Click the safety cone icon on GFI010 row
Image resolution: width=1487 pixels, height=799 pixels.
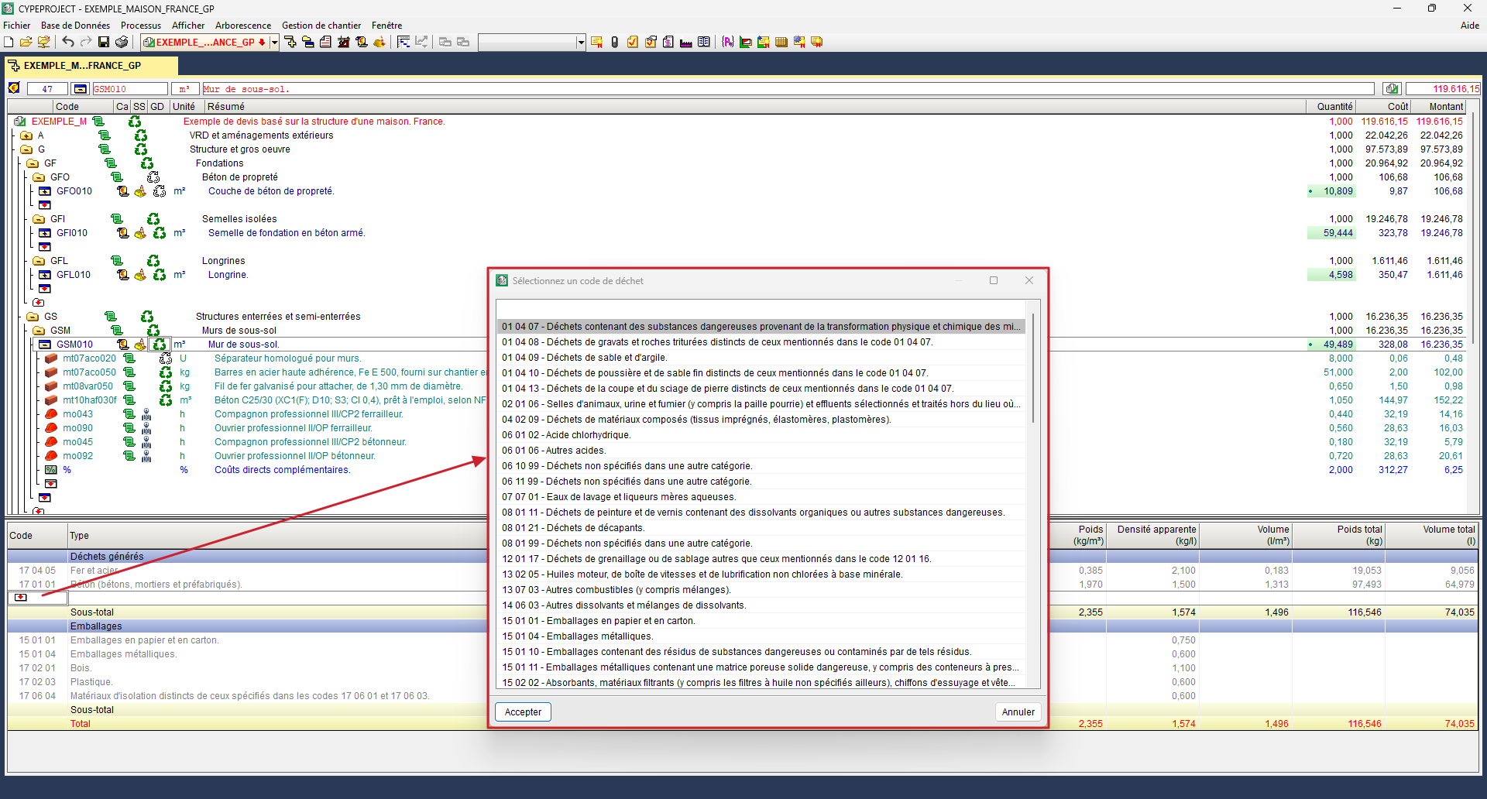(140, 233)
